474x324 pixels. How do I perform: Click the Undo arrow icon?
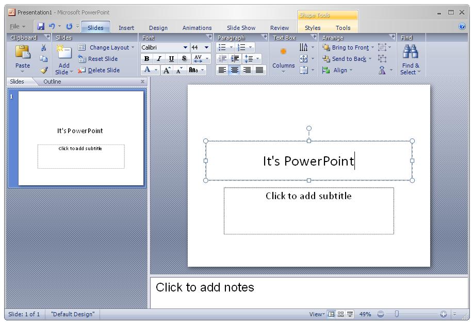tap(52, 26)
